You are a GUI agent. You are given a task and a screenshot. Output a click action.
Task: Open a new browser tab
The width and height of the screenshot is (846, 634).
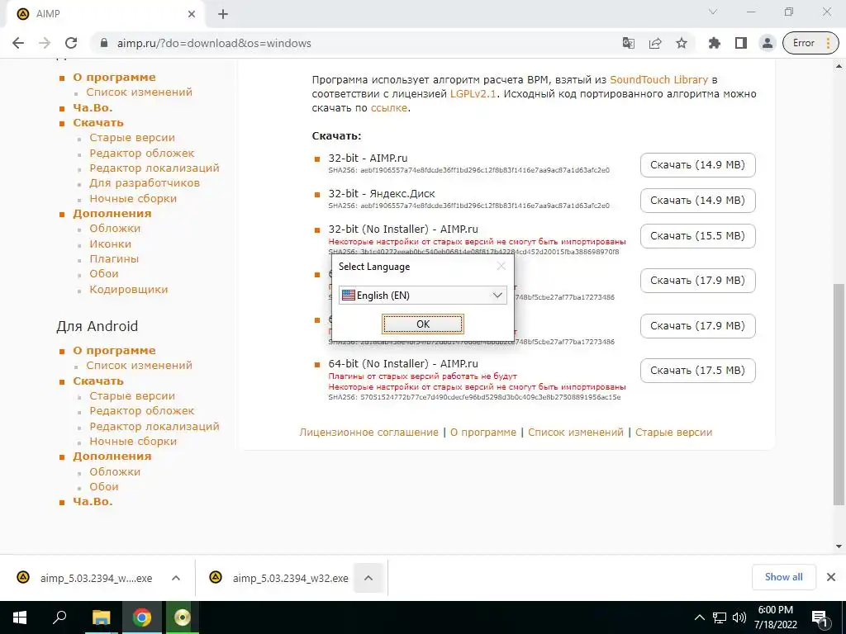pyautogui.click(x=223, y=15)
